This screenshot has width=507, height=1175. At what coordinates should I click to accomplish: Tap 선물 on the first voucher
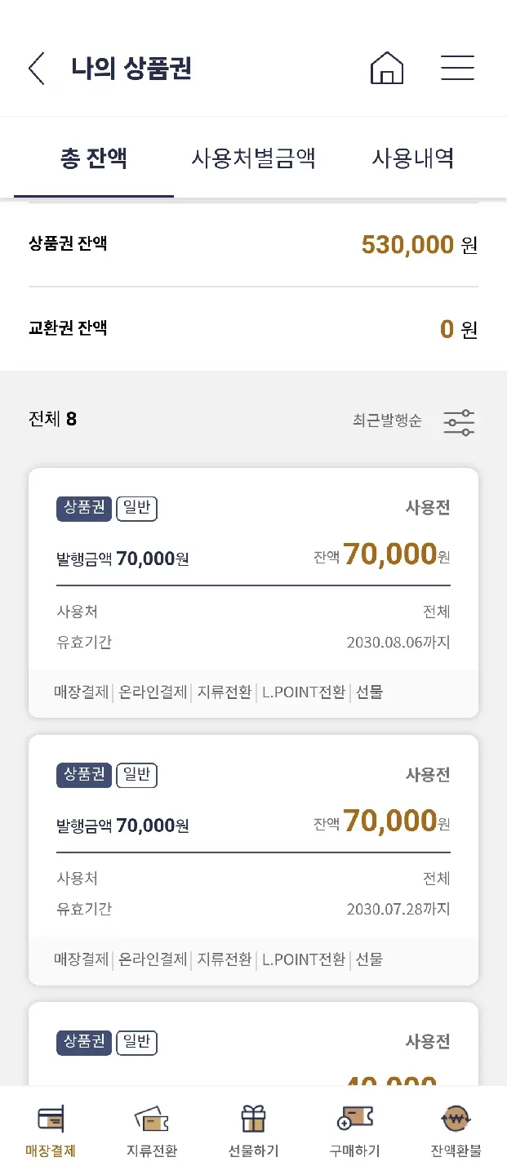click(369, 692)
